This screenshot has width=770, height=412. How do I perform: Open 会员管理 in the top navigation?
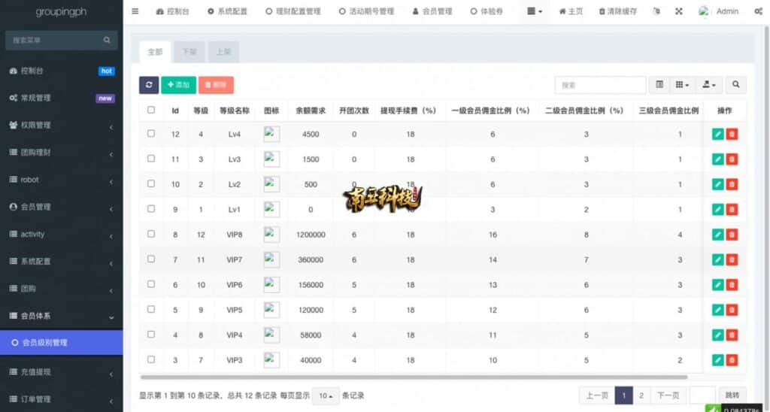[432, 11]
